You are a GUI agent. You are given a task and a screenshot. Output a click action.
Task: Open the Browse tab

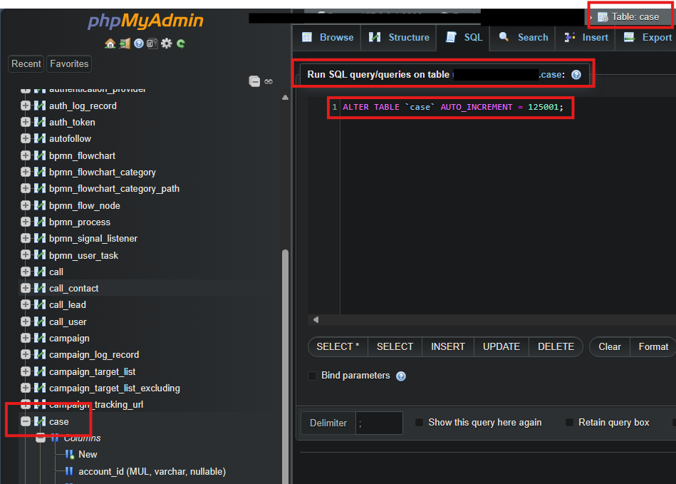point(328,37)
